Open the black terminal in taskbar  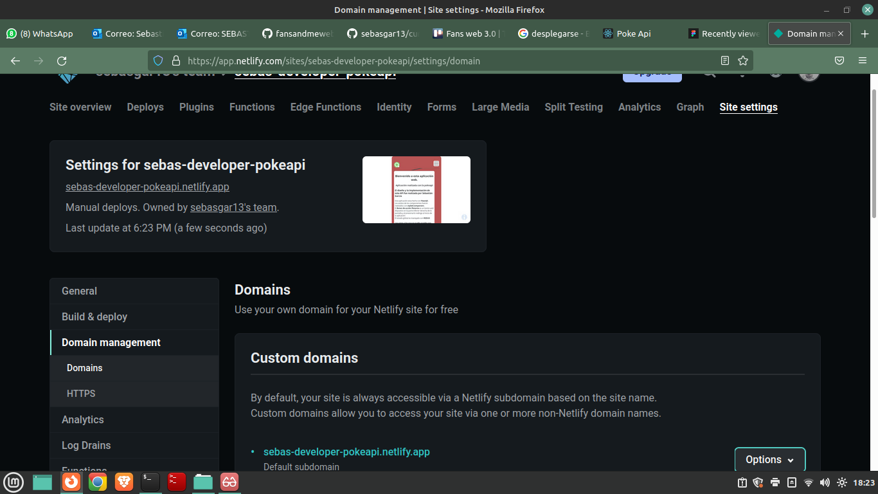(x=150, y=482)
